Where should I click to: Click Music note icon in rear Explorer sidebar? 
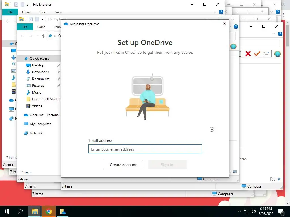pos(14,78)
